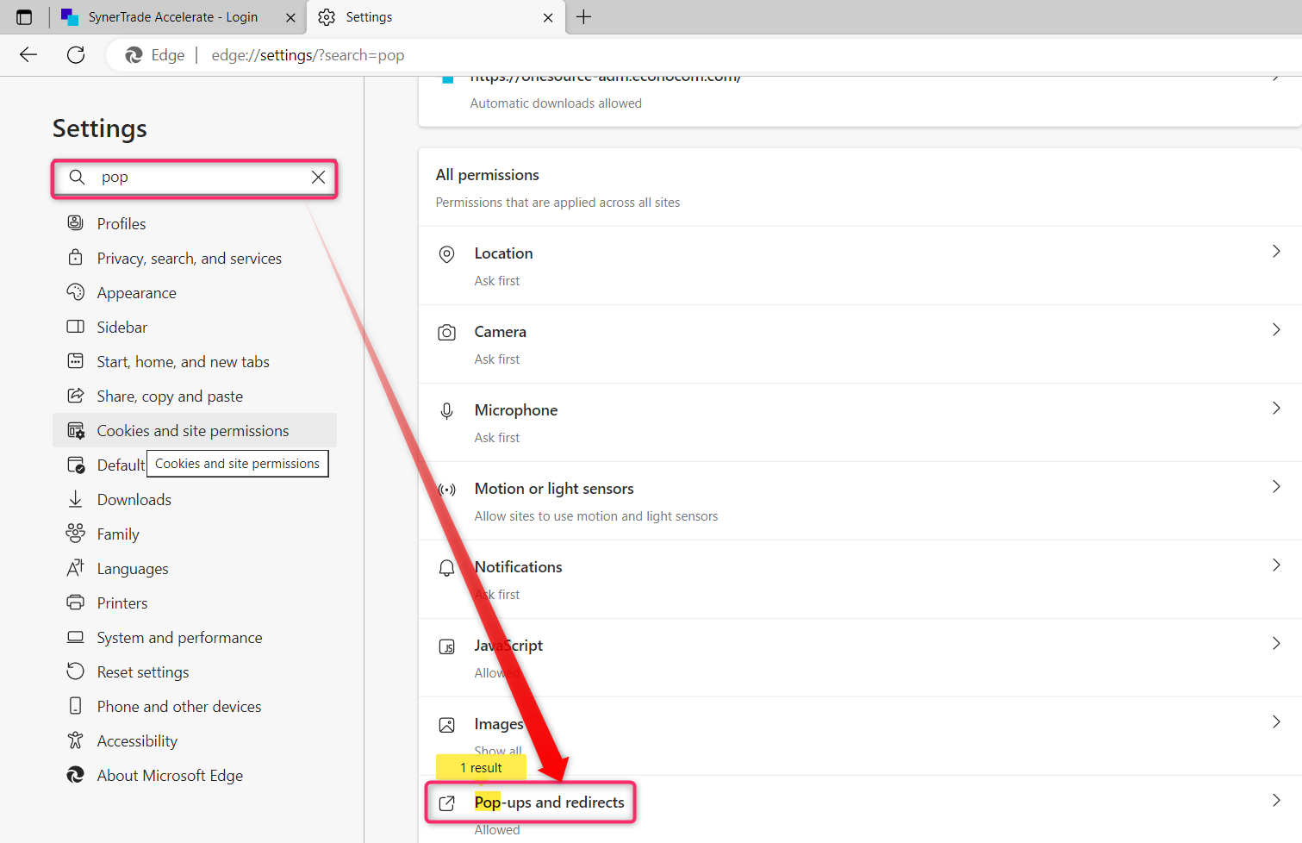The width and height of the screenshot is (1302, 843).
Task: Open Profiles settings
Action: 195,224
